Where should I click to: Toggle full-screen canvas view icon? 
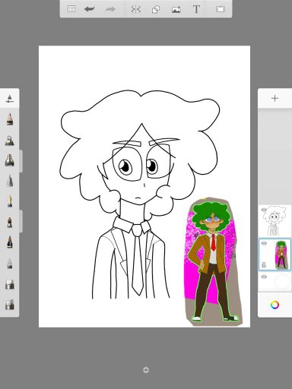point(221,9)
